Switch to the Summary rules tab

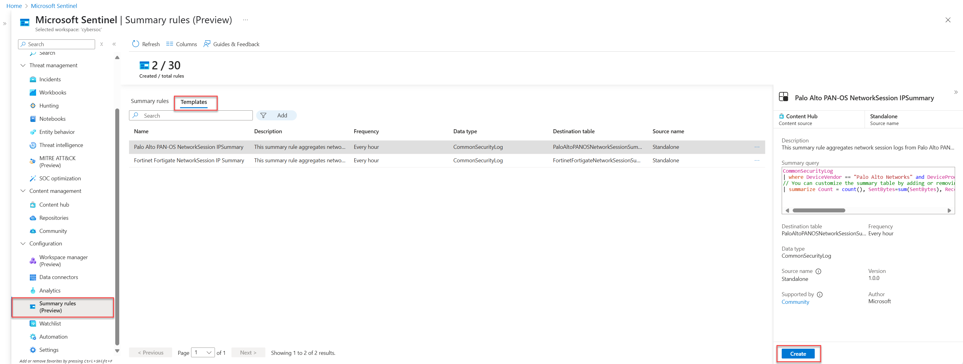pyautogui.click(x=149, y=101)
